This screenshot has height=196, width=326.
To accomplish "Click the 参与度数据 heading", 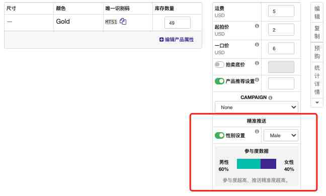I will [257, 151].
